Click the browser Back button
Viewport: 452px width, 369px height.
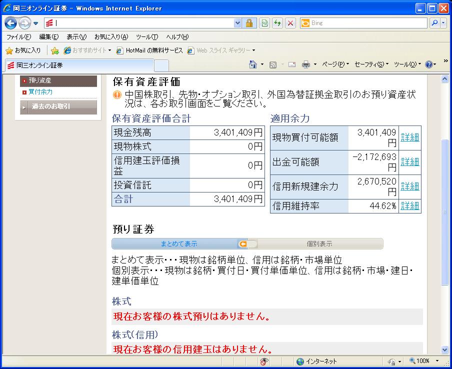coord(11,23)
